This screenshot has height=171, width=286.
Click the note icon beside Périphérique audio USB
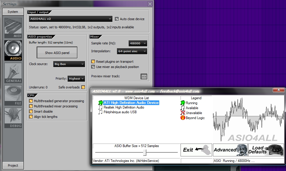coord(100,112)
